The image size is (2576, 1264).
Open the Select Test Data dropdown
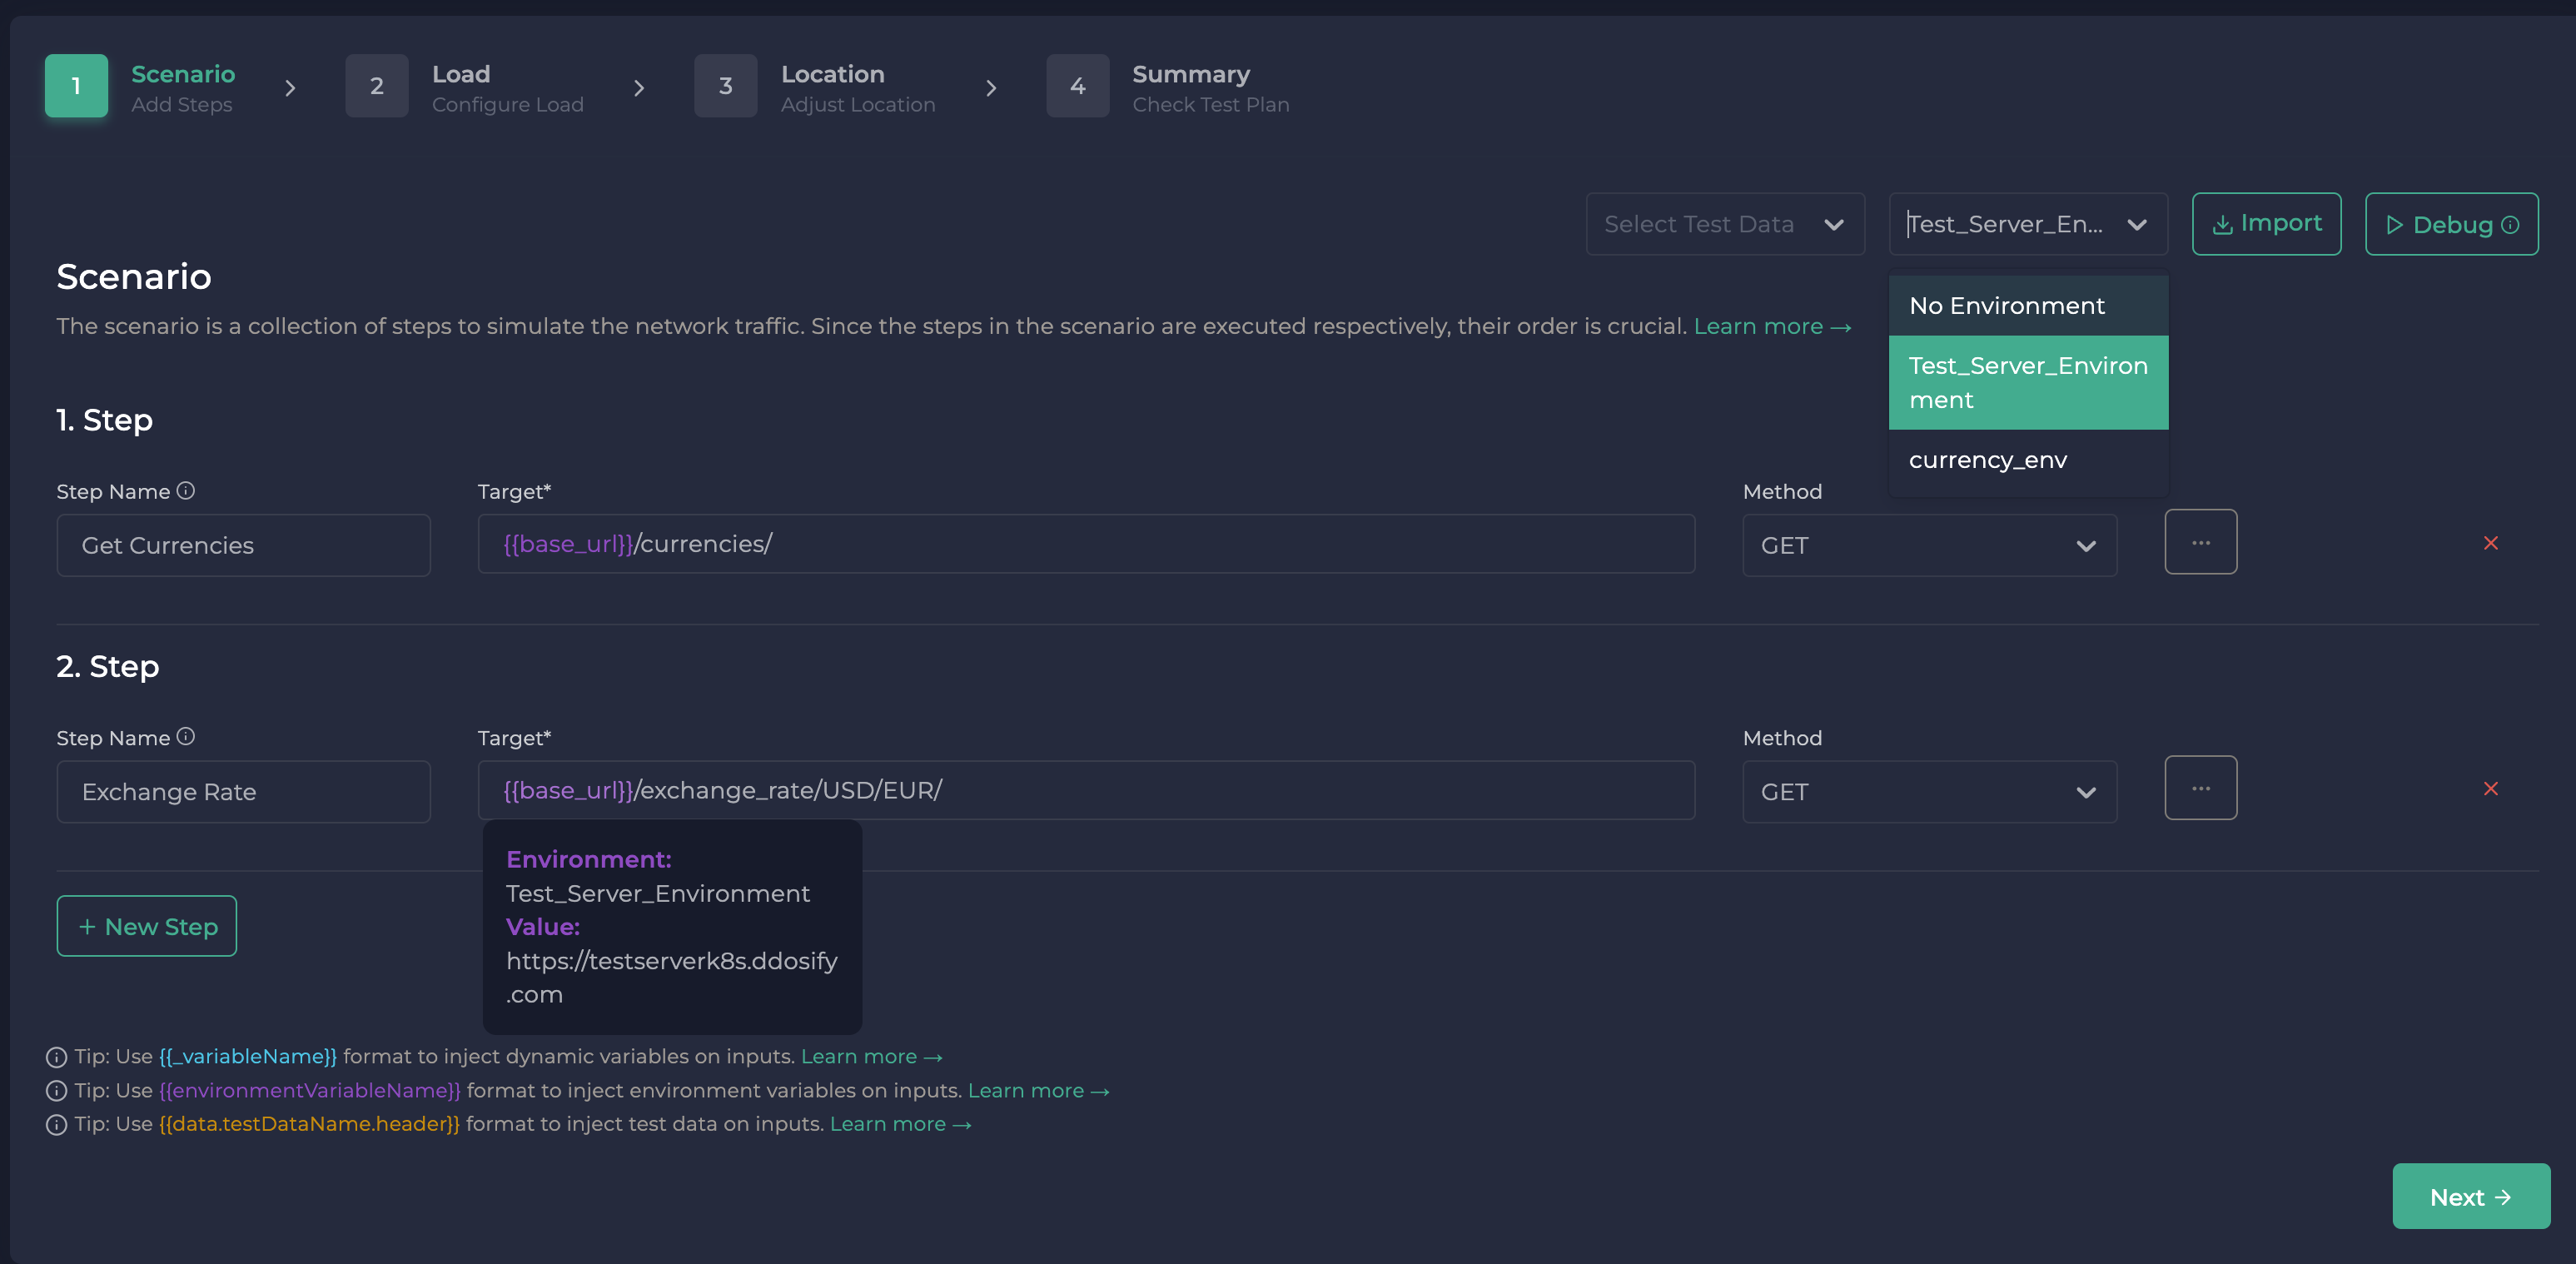pyautogui.click(x=1725, y=223)
